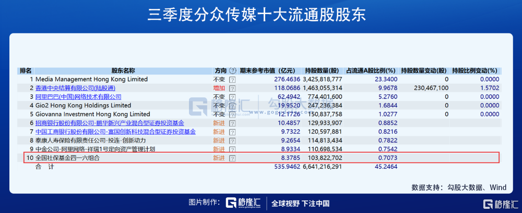Select Media Management Hong Kong Limited name
This screenshot has height=213, width=522.
[91, 79]
